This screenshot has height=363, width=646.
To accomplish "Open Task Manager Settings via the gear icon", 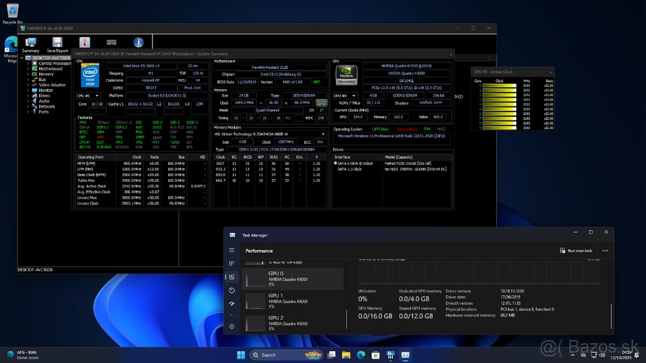I will click(231, 326).
